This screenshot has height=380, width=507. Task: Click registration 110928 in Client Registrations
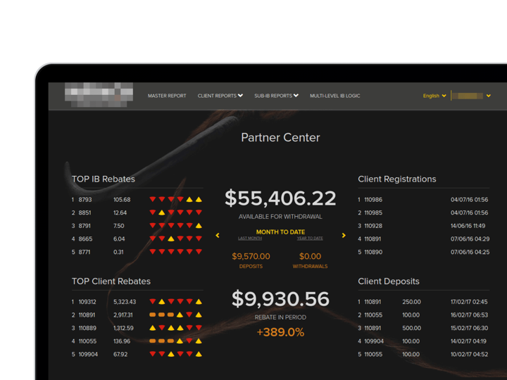tap(373, 226)
